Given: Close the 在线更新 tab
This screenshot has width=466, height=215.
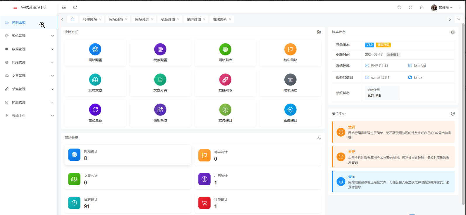Looking at the screenshot, I should tap(230, 19).
